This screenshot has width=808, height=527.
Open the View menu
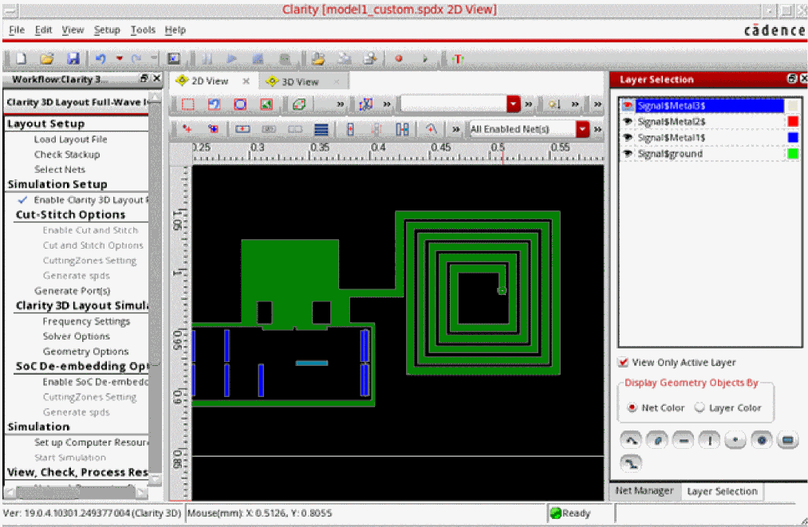click(x=73, y=29)
